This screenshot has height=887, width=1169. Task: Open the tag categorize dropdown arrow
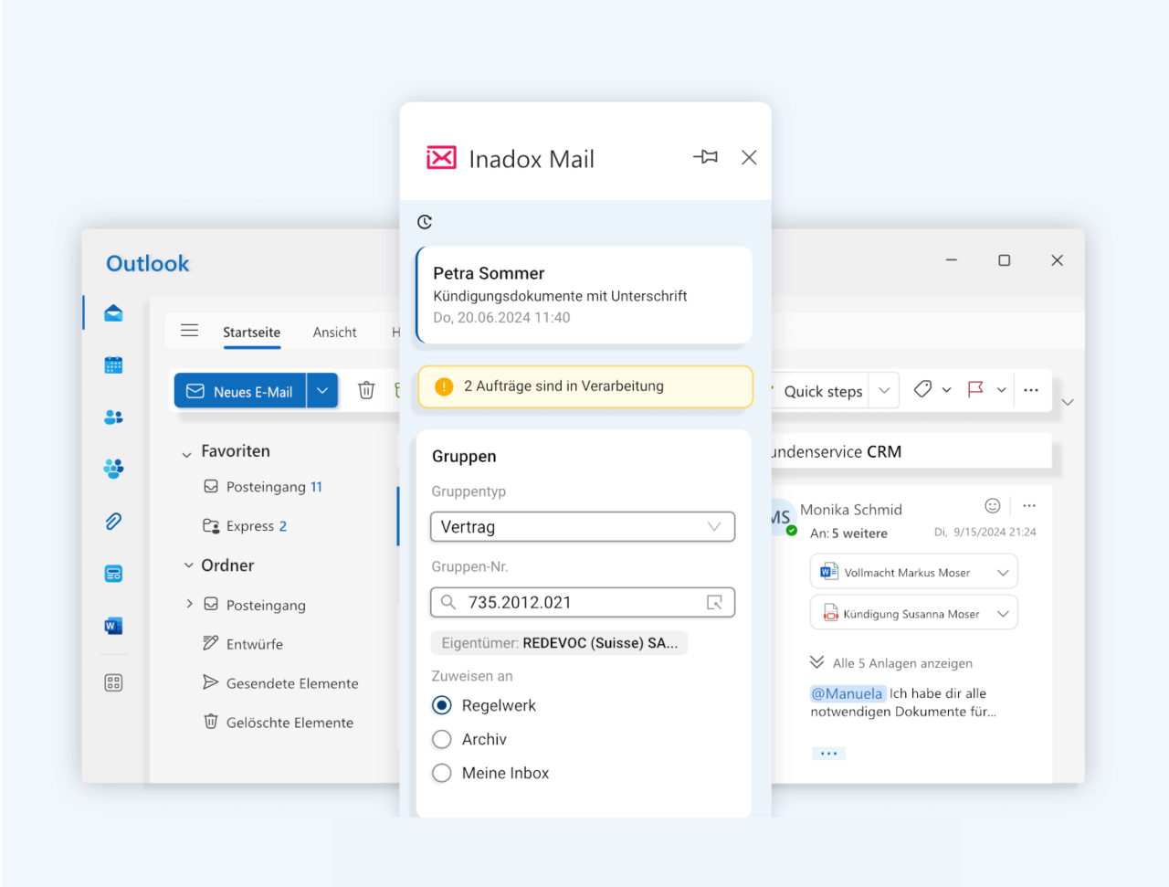[947, 390]
